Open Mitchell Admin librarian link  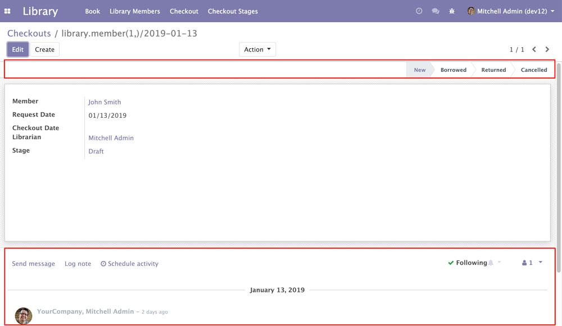coord(111,138)
